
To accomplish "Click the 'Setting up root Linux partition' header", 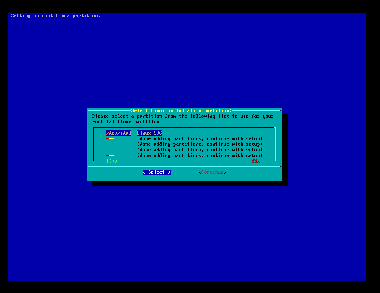I will (56, 16).
